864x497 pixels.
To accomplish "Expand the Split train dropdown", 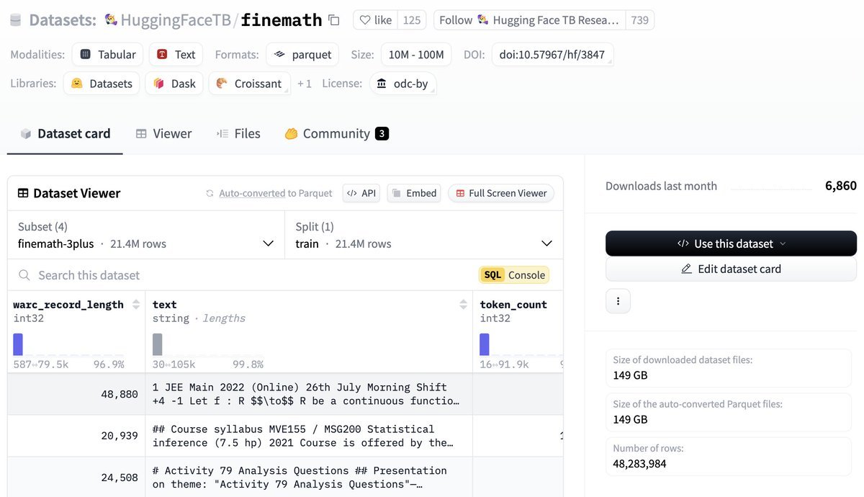I will (424, 235).
